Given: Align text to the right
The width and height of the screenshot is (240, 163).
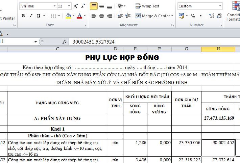Looking at the screenshot, I should pos(110,16).
